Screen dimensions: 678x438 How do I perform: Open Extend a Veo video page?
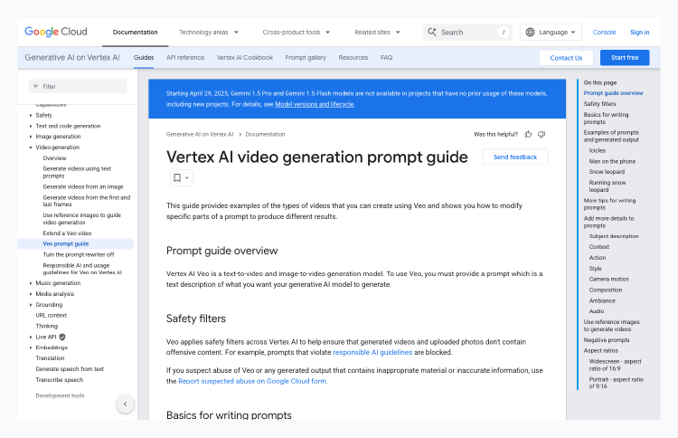tap(67, 233)
